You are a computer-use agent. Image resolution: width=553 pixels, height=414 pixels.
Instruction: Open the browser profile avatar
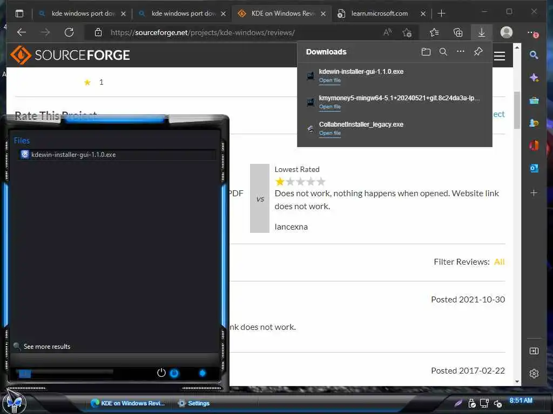507,32
